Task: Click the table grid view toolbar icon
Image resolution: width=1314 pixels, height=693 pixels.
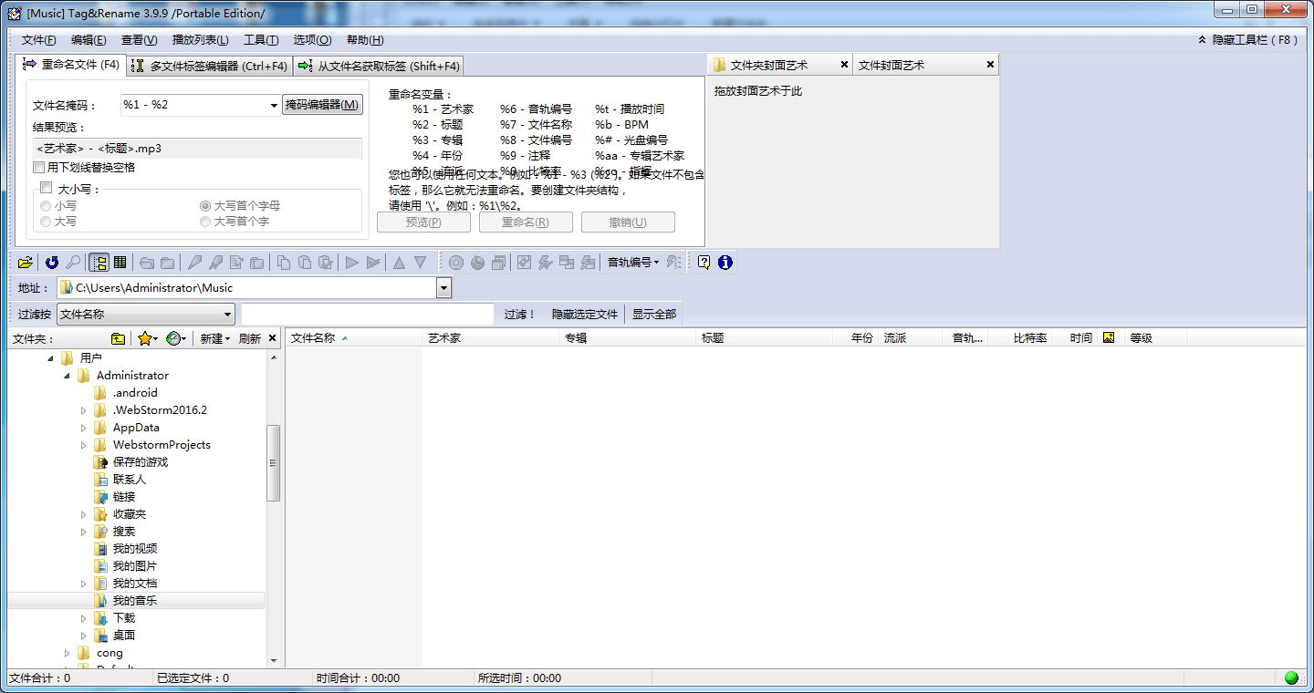Action: click(x=120, y=263)
